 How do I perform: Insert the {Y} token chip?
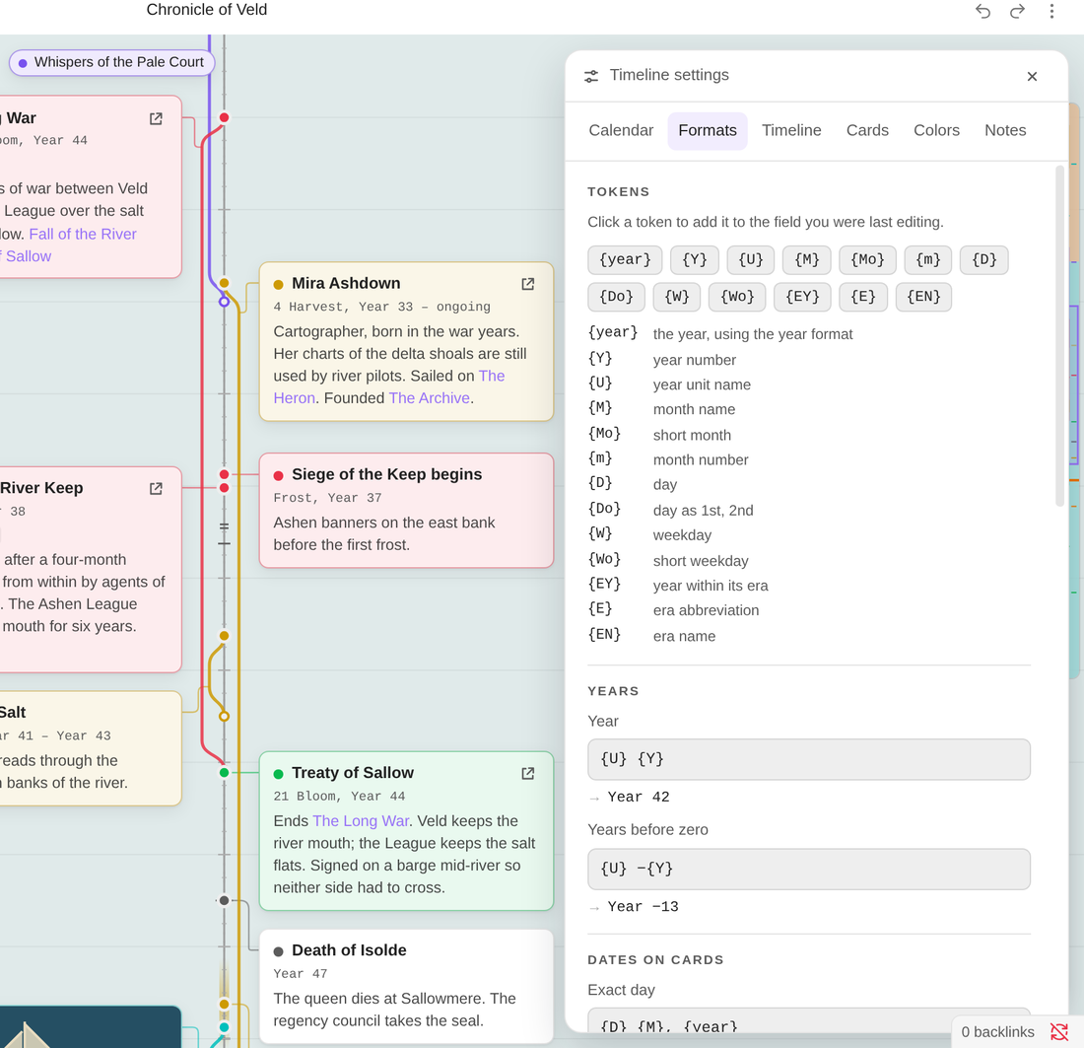coord(694,260)
